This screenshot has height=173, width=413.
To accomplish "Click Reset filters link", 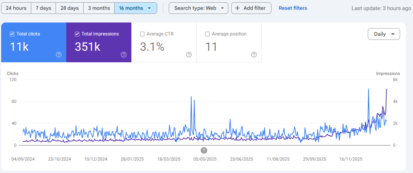I will [293, 8].
